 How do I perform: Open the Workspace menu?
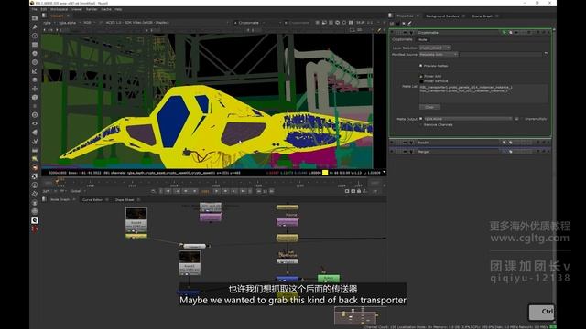pos(59,9)
